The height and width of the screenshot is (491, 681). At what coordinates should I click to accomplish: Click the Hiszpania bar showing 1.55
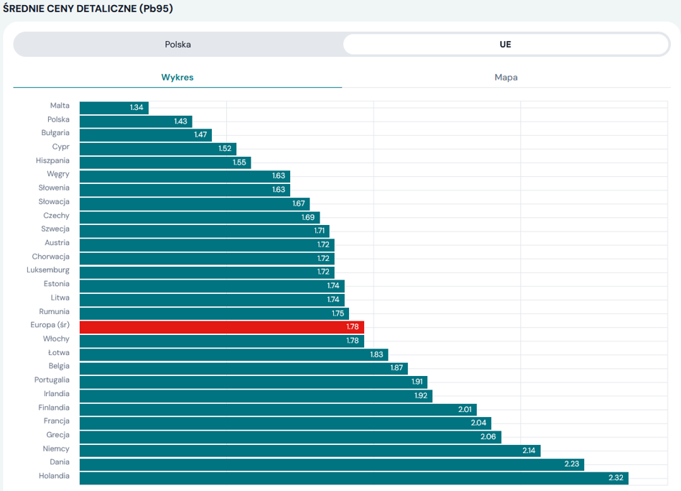(x=165, y=162)
